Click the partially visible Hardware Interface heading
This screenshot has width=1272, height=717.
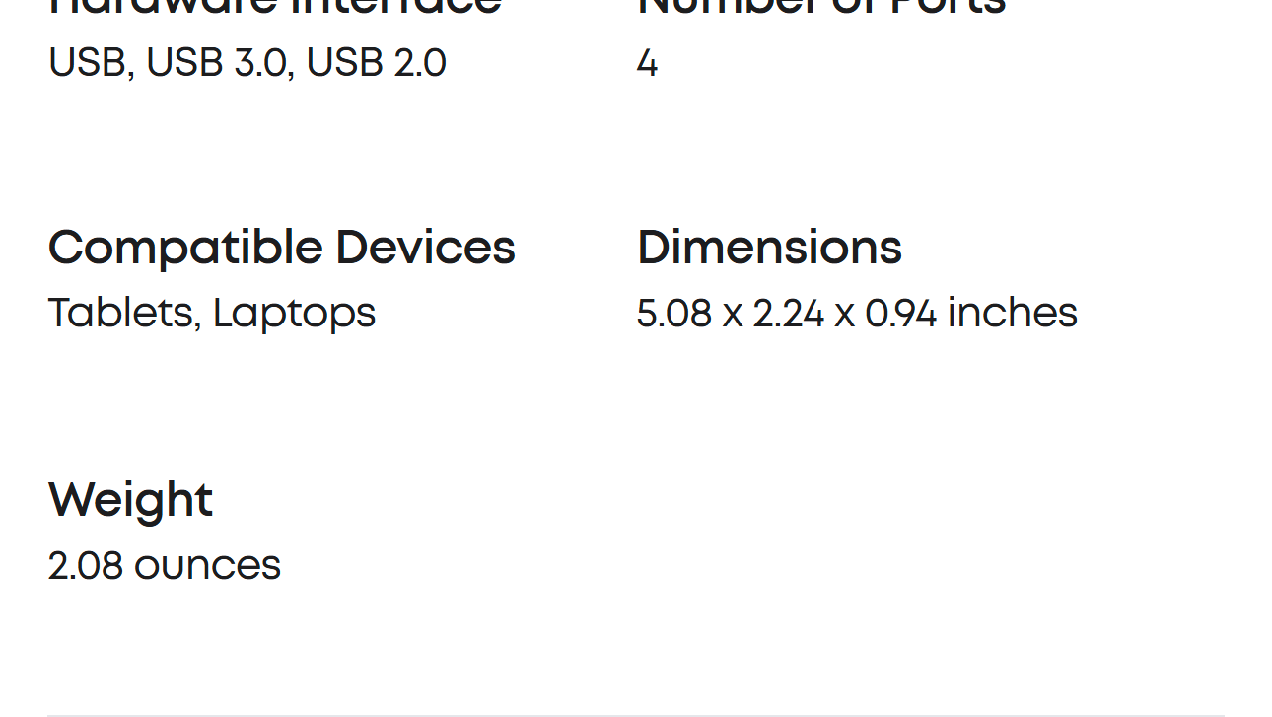[x=275, y=7]
